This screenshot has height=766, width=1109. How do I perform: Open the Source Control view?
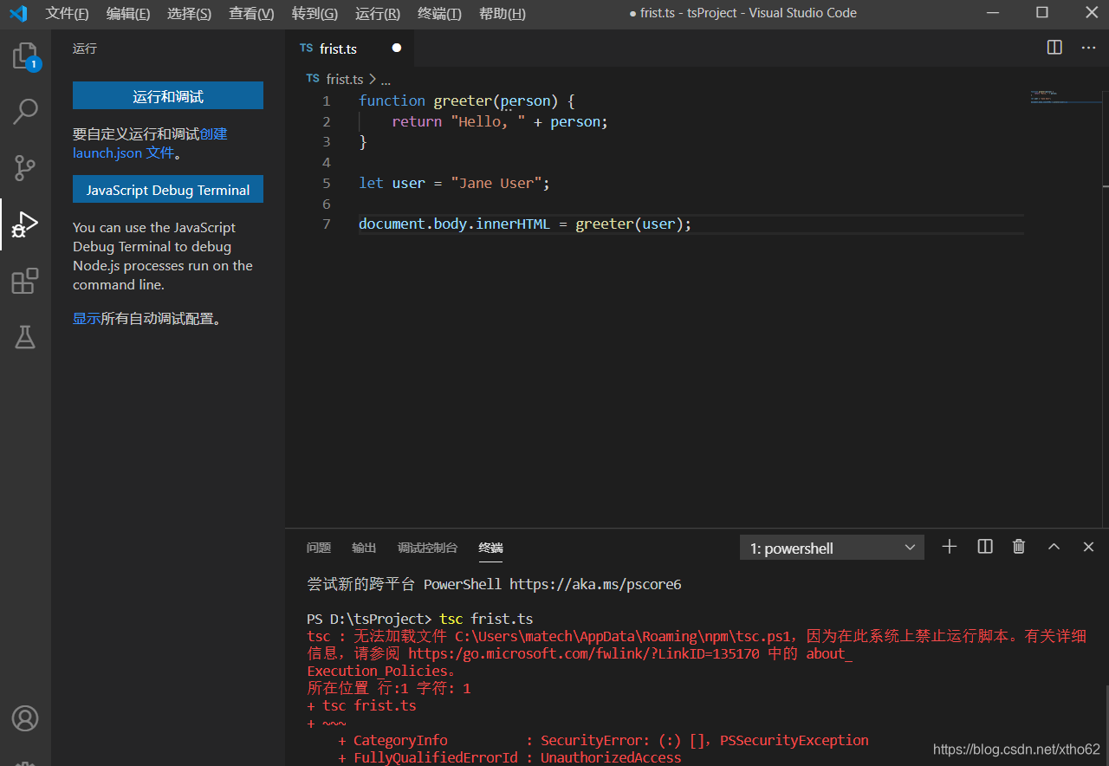point(25,167)
